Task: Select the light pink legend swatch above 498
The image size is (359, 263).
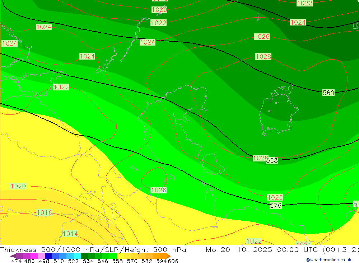Action: click(41, 256)
